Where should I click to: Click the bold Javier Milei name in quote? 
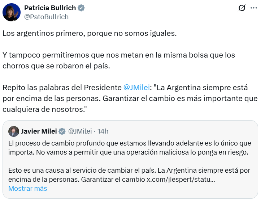click(39, 131)
